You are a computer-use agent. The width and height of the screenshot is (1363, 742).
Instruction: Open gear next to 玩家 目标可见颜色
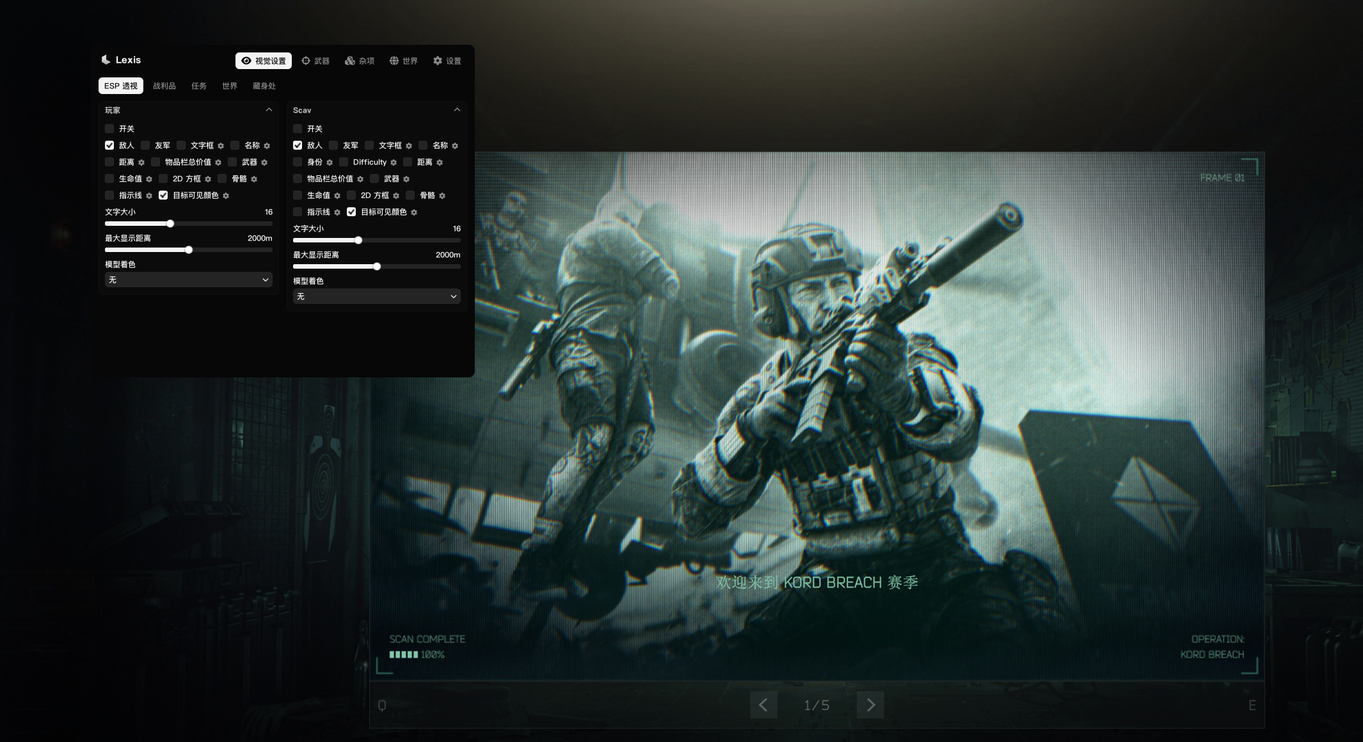pyautogui.click(x=226, y=196)
